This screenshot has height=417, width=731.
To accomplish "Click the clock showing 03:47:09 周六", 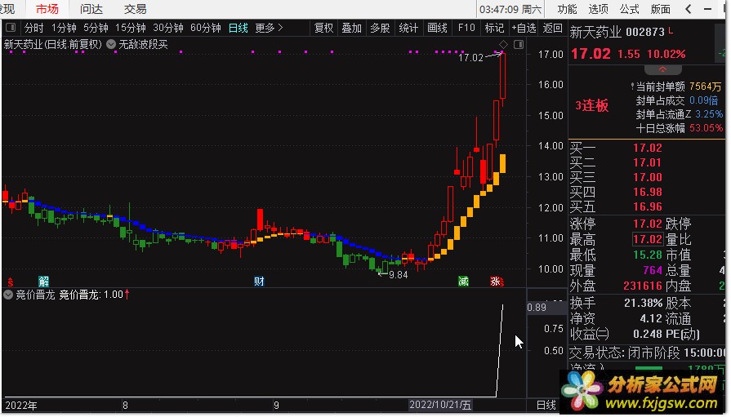I will pos(510,9).
